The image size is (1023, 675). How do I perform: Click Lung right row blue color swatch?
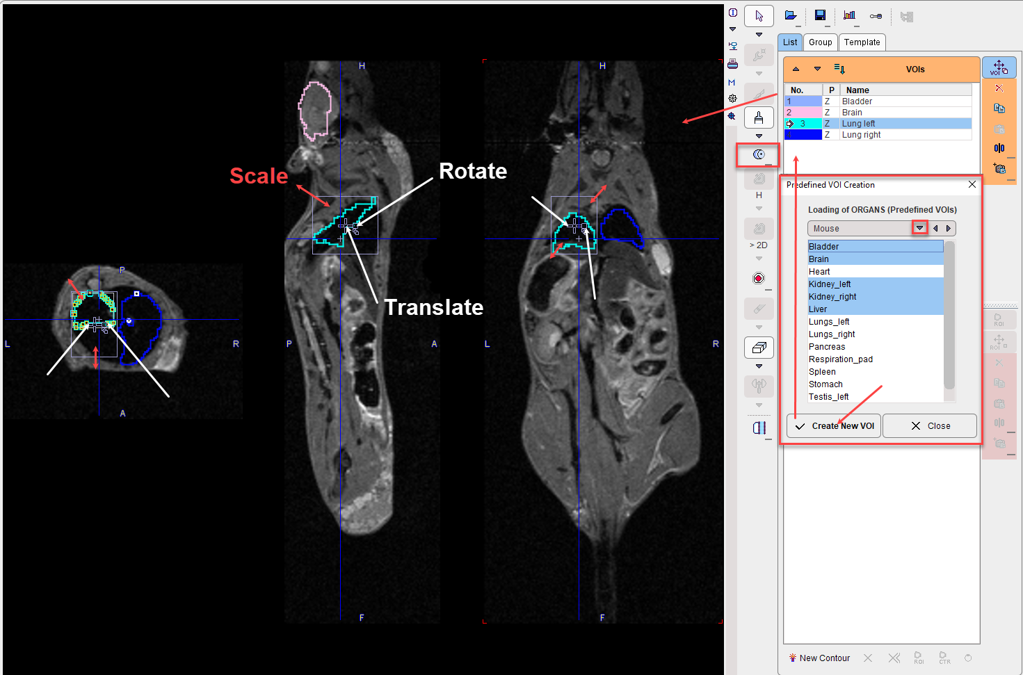(x=803, y=135)
